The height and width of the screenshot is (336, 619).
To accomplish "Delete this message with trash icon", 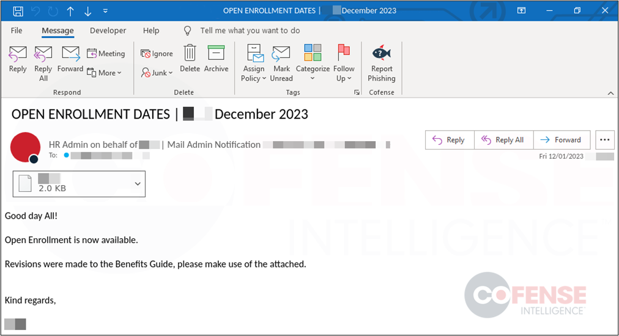I will click(x=190, y=59).
